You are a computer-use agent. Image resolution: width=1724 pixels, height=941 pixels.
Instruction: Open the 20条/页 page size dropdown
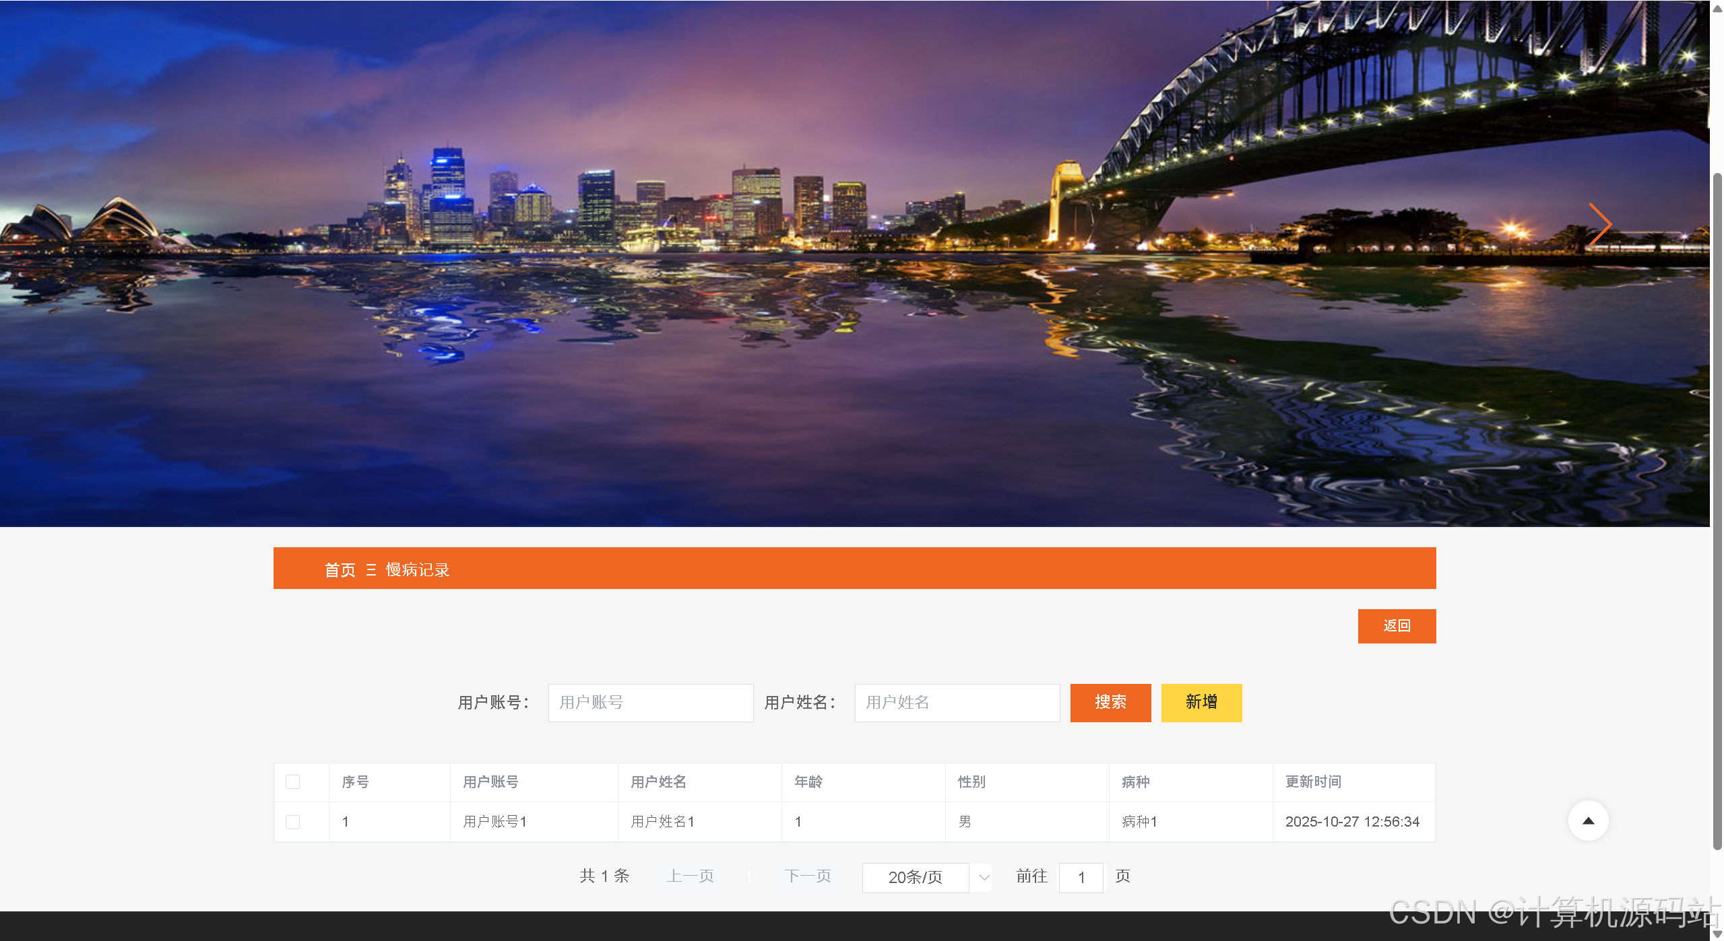point(926,877)
